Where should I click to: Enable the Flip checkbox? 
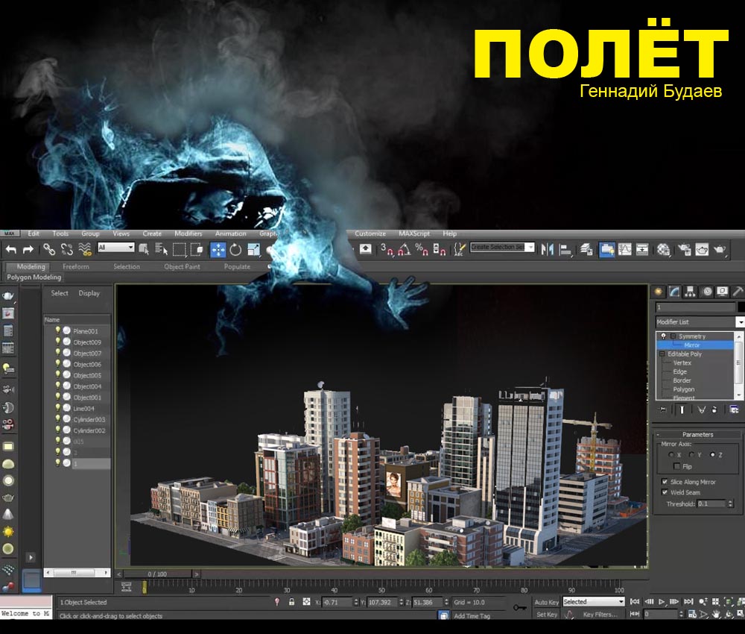676,466
